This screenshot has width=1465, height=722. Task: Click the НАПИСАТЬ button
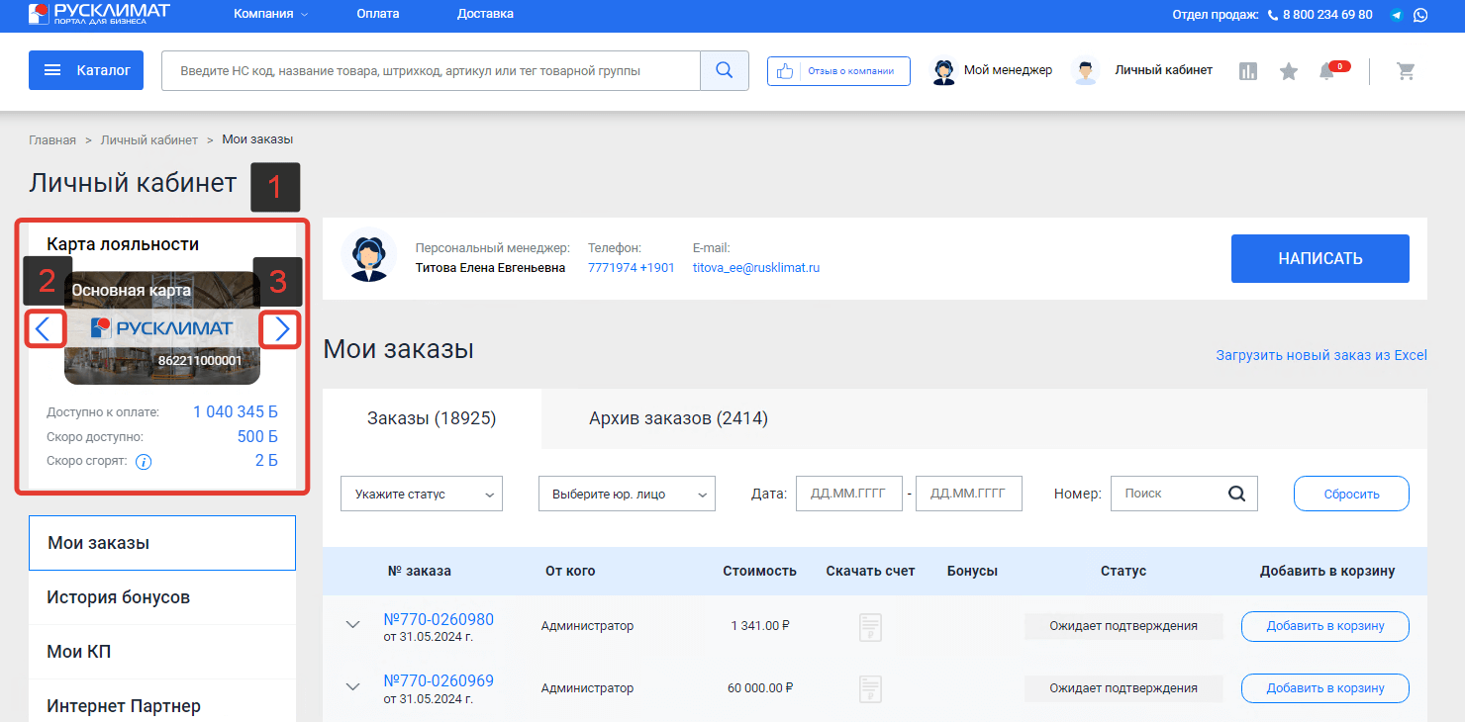1319,258
